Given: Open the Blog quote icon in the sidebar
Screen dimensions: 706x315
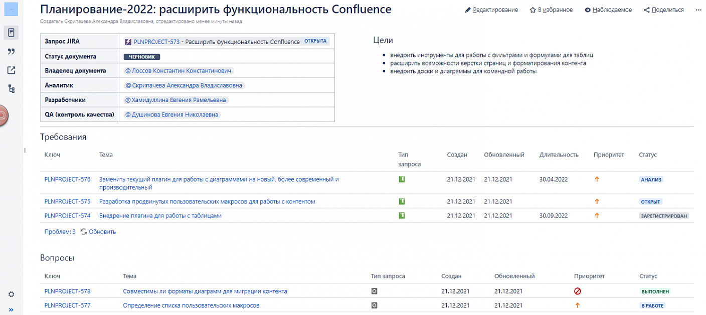Looking at the screenshot, I should 11,51.
